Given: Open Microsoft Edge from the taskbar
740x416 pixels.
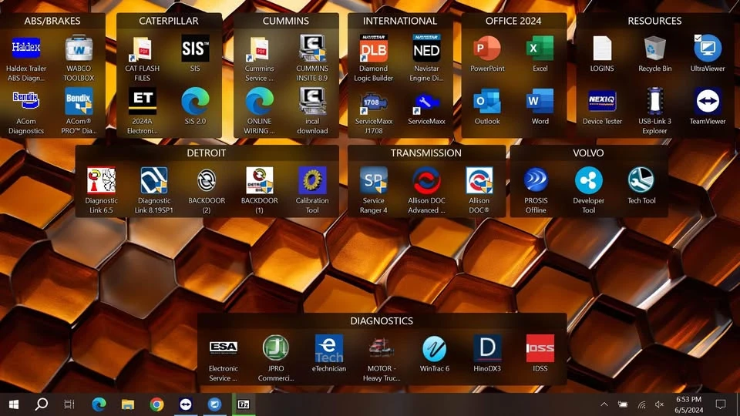Looking at the screenshot, I should tap(99, 404).
